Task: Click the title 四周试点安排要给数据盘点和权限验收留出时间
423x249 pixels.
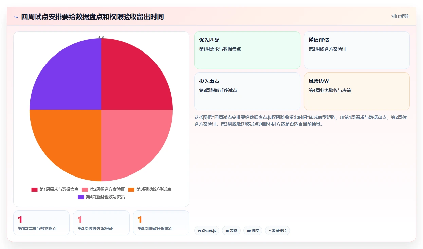Action: (x=92, y=17)
